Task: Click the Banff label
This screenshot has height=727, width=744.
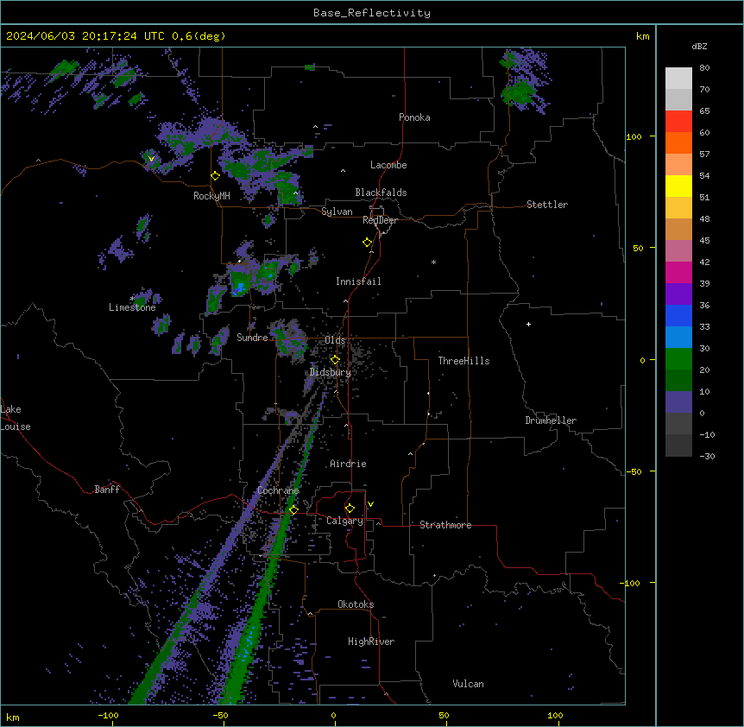Action: pyautogui.click(x=107, y=490)
